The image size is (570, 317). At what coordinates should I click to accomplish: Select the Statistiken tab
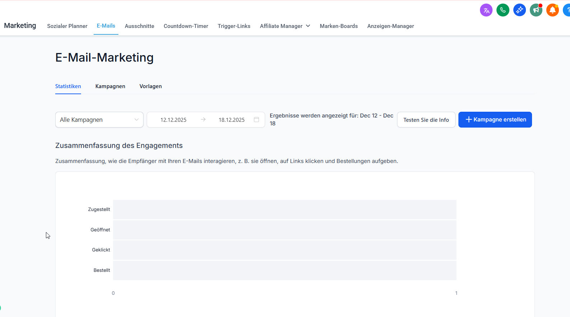[68, 86]
